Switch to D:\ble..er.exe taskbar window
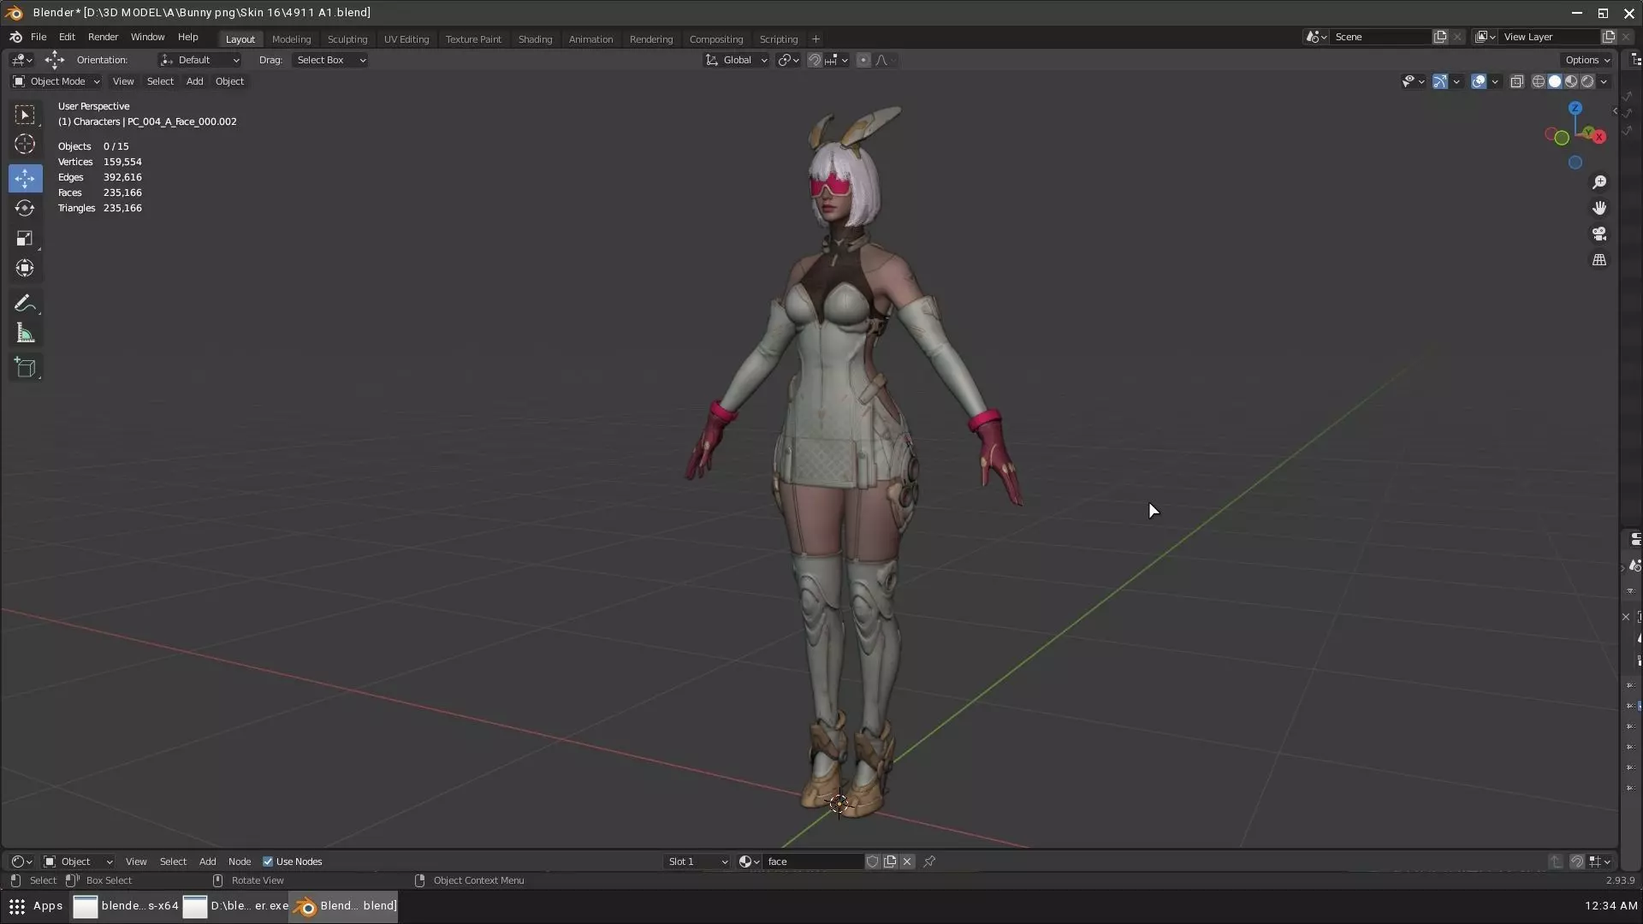This screenshot has width=1643, height=924. pos(235,906)
